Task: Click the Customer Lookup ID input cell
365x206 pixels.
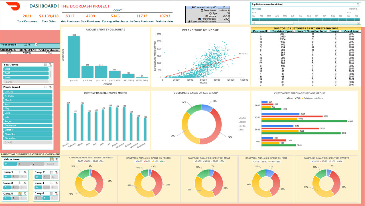Action: [x=224, y=7]
